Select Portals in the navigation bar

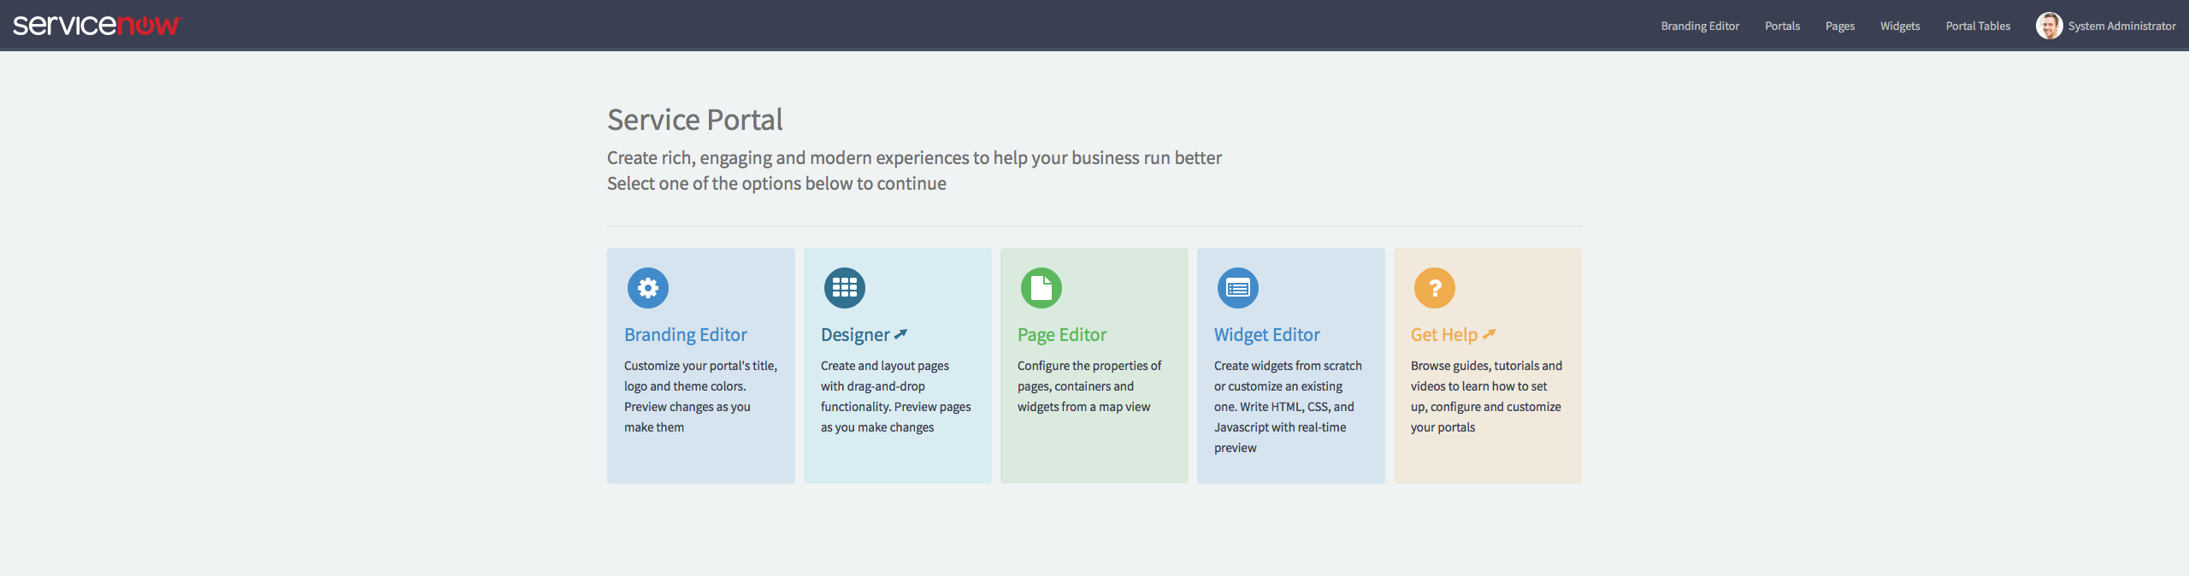tap(1782, 26)
